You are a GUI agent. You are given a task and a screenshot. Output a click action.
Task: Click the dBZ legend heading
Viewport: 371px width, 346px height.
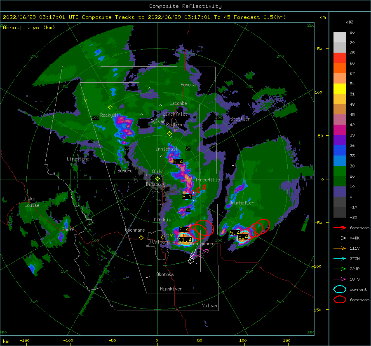350,22
